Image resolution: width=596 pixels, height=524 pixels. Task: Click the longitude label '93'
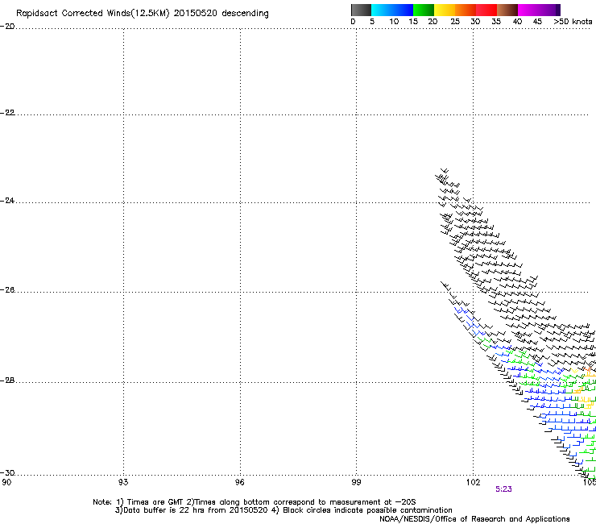tap(123, 483)
